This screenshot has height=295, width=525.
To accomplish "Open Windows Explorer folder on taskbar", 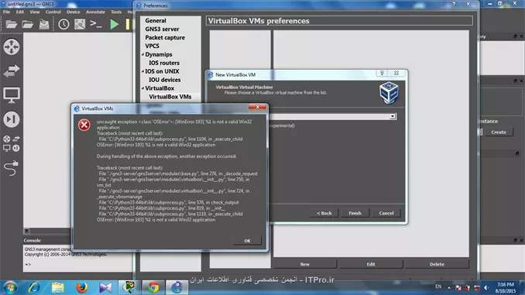I will (57, 287).
